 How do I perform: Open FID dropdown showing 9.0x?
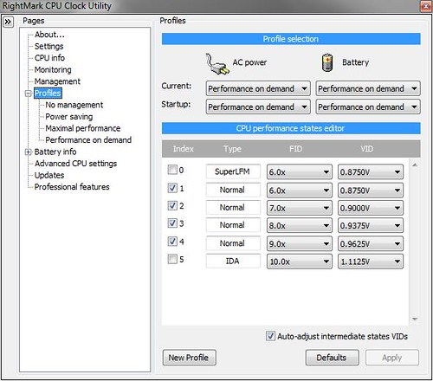(x=300, y=244)
